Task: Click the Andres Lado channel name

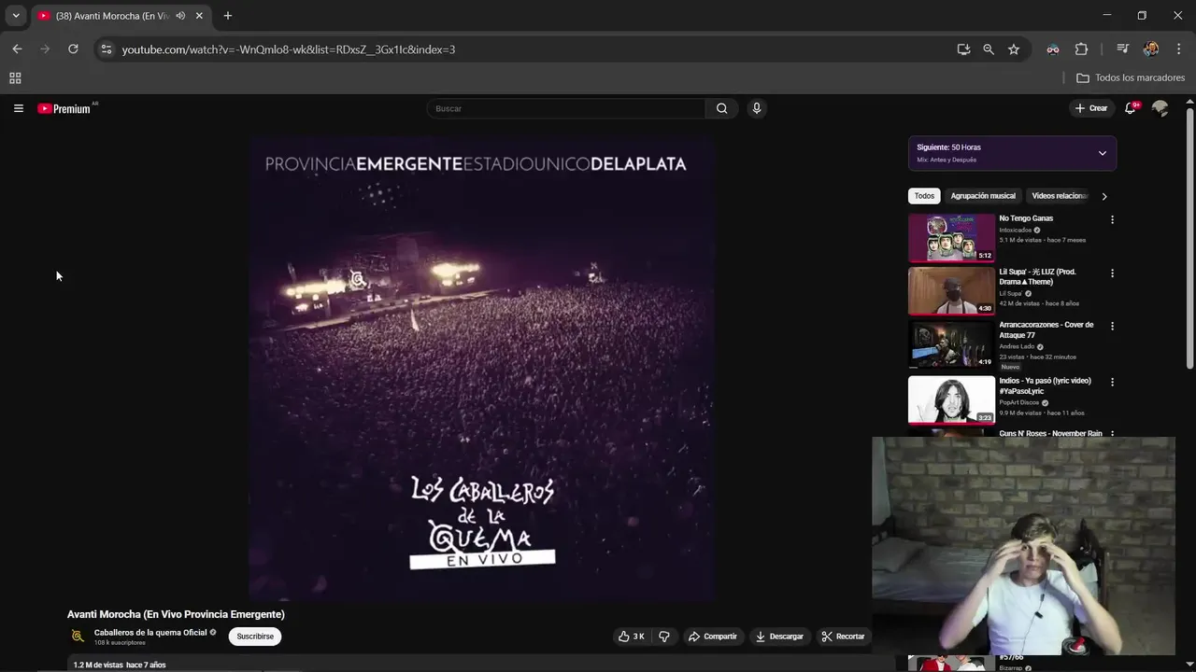Action: tap(1017, 346)
